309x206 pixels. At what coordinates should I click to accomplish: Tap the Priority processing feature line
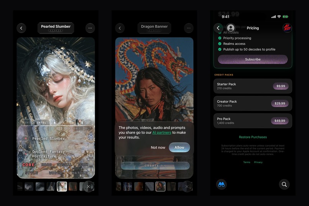click(235, 38)
